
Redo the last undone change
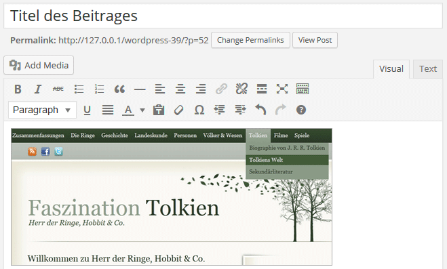pyautogui.click(x=281, y=110)
